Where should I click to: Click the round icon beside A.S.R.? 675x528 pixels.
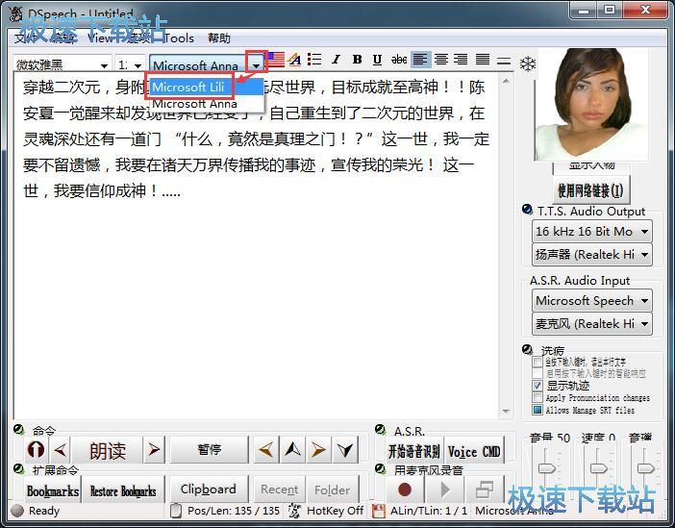click(380, 429)
